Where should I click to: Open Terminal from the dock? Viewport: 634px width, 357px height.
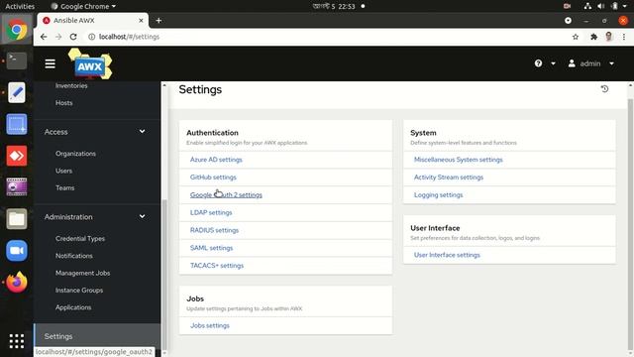[17, 60]
